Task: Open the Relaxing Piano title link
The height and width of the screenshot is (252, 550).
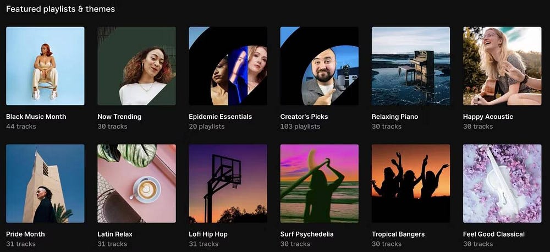Action: [x=395, y=117]
